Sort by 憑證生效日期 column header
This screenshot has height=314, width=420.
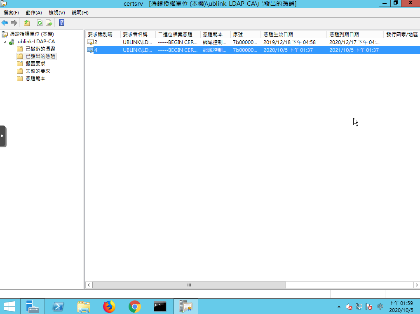coord(294,35)
